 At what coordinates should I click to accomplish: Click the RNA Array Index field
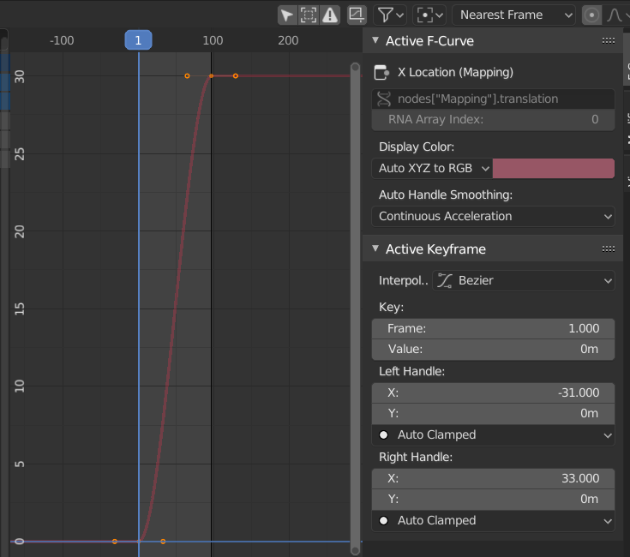tap(494, 119)
